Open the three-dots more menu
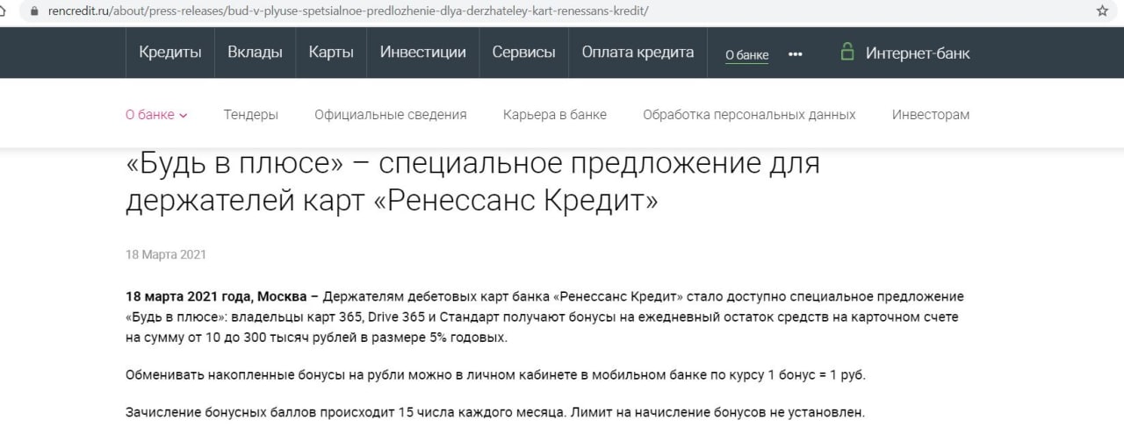1124x427 pixels. click(796, 53)
